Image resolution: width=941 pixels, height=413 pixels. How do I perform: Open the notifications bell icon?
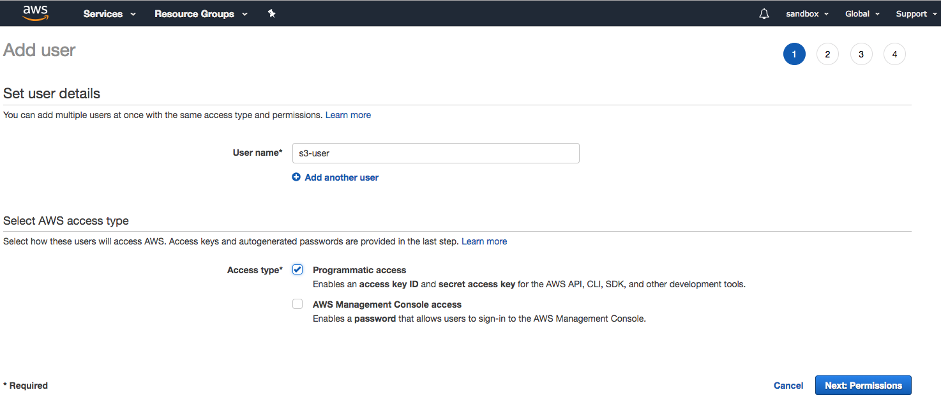click(764, 14)
